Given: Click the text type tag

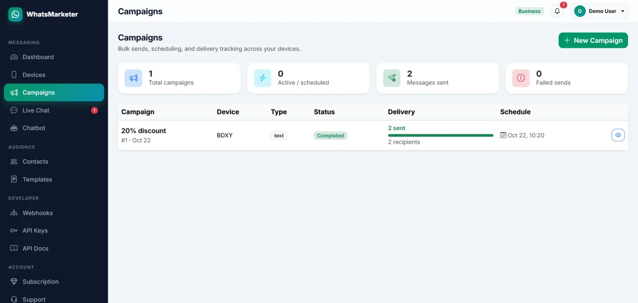Looking at the screenshot, I should [x=279, y=135].
